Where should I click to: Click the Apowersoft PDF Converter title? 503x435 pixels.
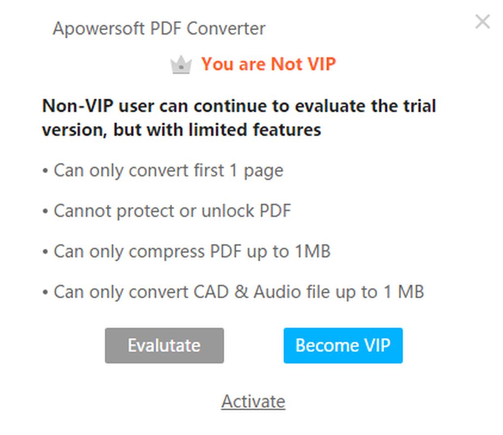pos(159,29)
